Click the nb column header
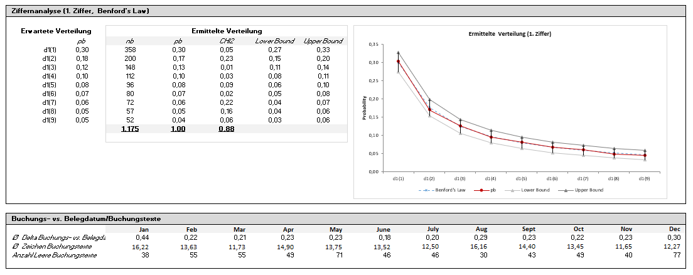Viewport: 693px width, 275px height. [129, 41]
